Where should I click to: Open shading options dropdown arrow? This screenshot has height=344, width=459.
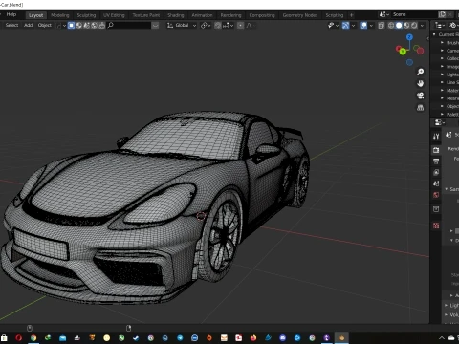tap(423, 25)
